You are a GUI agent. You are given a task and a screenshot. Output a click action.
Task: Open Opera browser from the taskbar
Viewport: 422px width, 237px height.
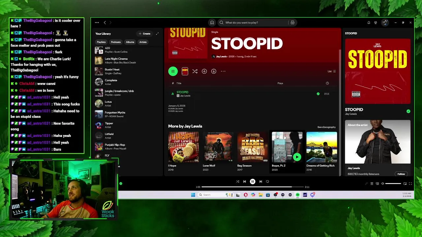tap(246, 195)
